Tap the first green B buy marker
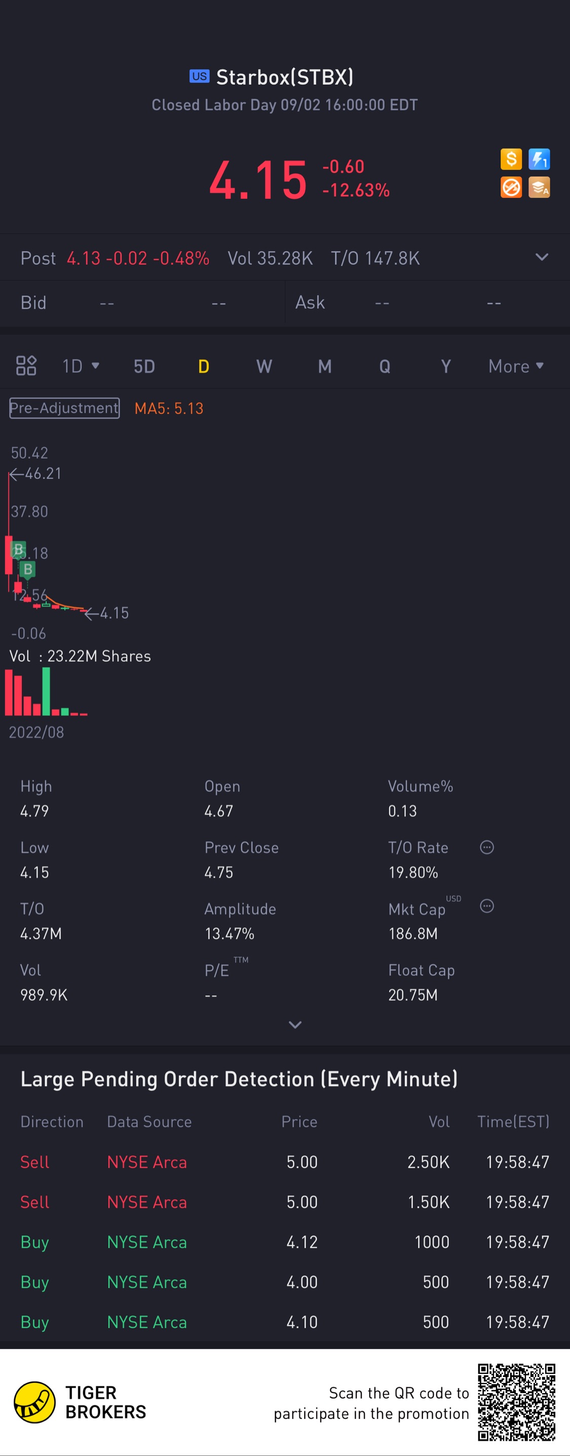The height and width of the screenshot is (1456, 570). click(x=18, y=549)
